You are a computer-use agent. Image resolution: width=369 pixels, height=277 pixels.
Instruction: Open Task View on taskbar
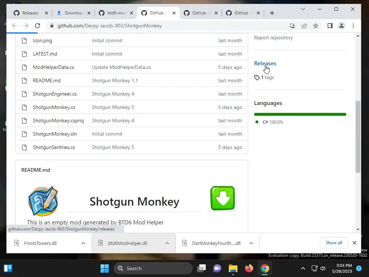click(x=201, y=268)
